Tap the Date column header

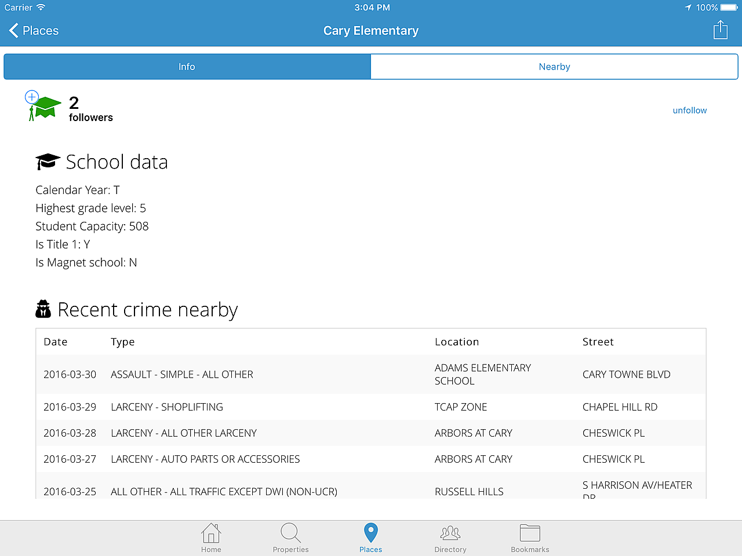point(56,342)
